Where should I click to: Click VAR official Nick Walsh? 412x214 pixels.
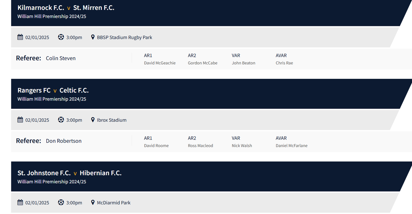coord(242,145)
